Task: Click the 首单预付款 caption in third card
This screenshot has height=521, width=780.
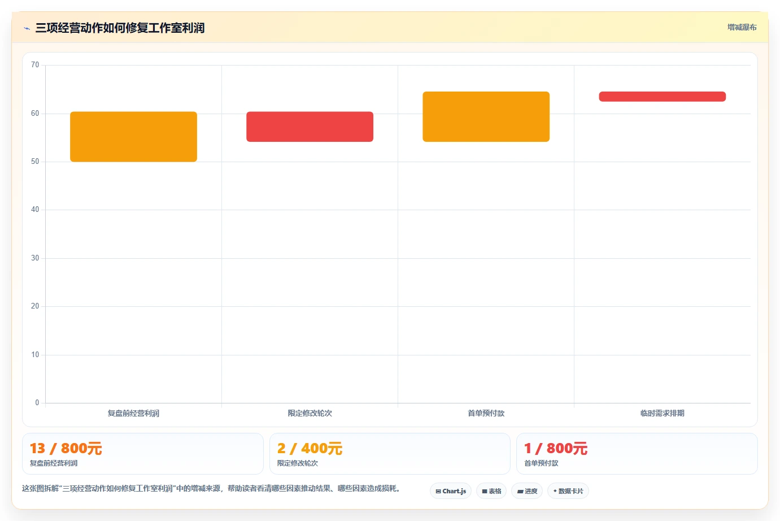Action: point(541,463)
